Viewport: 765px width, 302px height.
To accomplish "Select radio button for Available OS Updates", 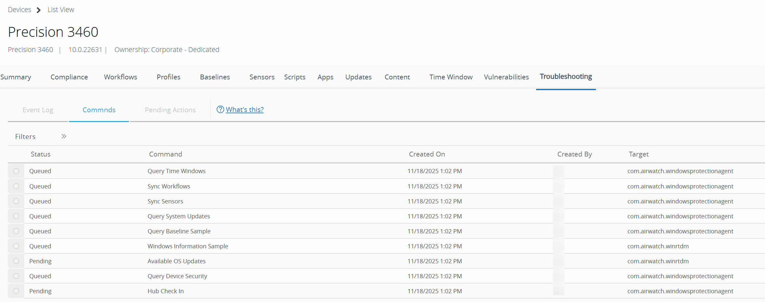I will [16, 261].
